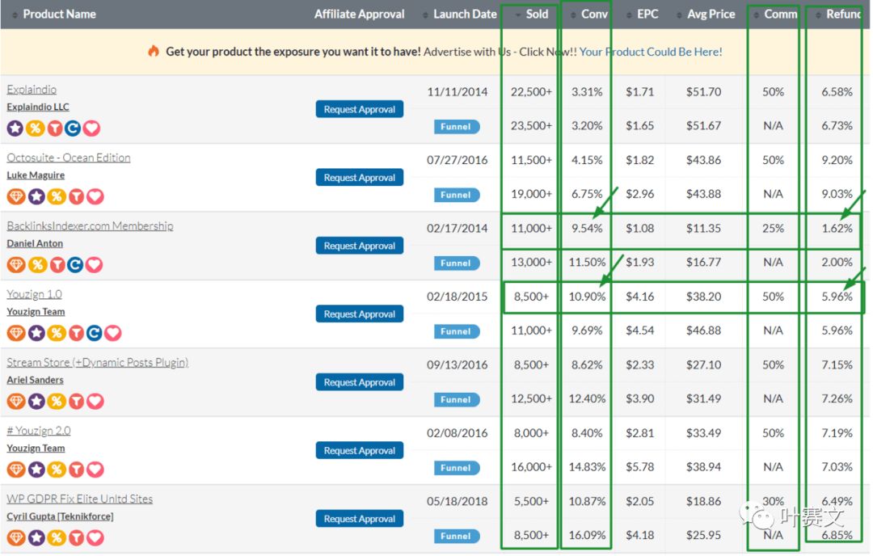Open the Funnel badge for Octosuite

pos(457,195)
